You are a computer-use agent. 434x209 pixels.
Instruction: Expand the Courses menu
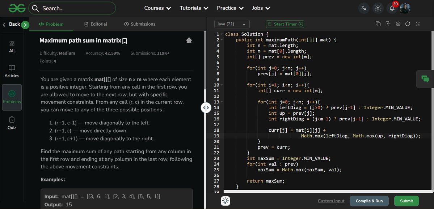tap(157, 8)
